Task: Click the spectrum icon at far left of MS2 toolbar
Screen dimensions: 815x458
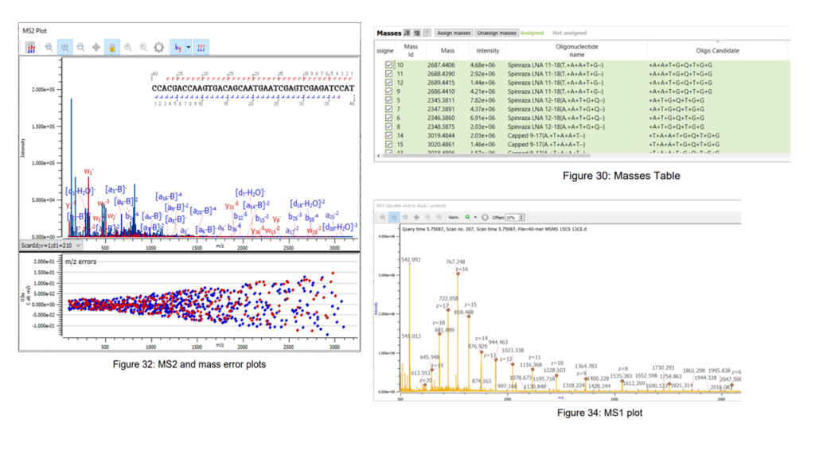Action: click(29, 48)
